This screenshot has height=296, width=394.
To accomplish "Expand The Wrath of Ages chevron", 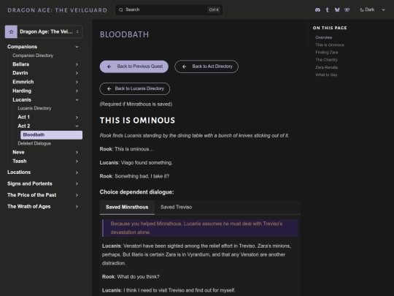I will coord(77,207).
